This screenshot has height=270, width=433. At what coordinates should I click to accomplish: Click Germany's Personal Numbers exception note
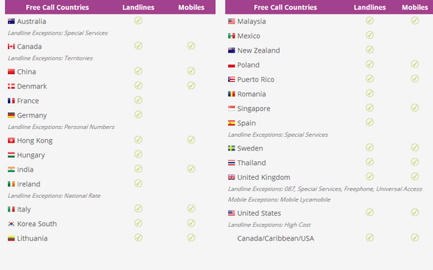coord(61,127)
